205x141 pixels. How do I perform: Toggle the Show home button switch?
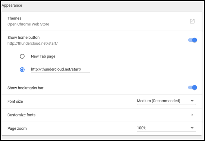[x=192, y=40]
